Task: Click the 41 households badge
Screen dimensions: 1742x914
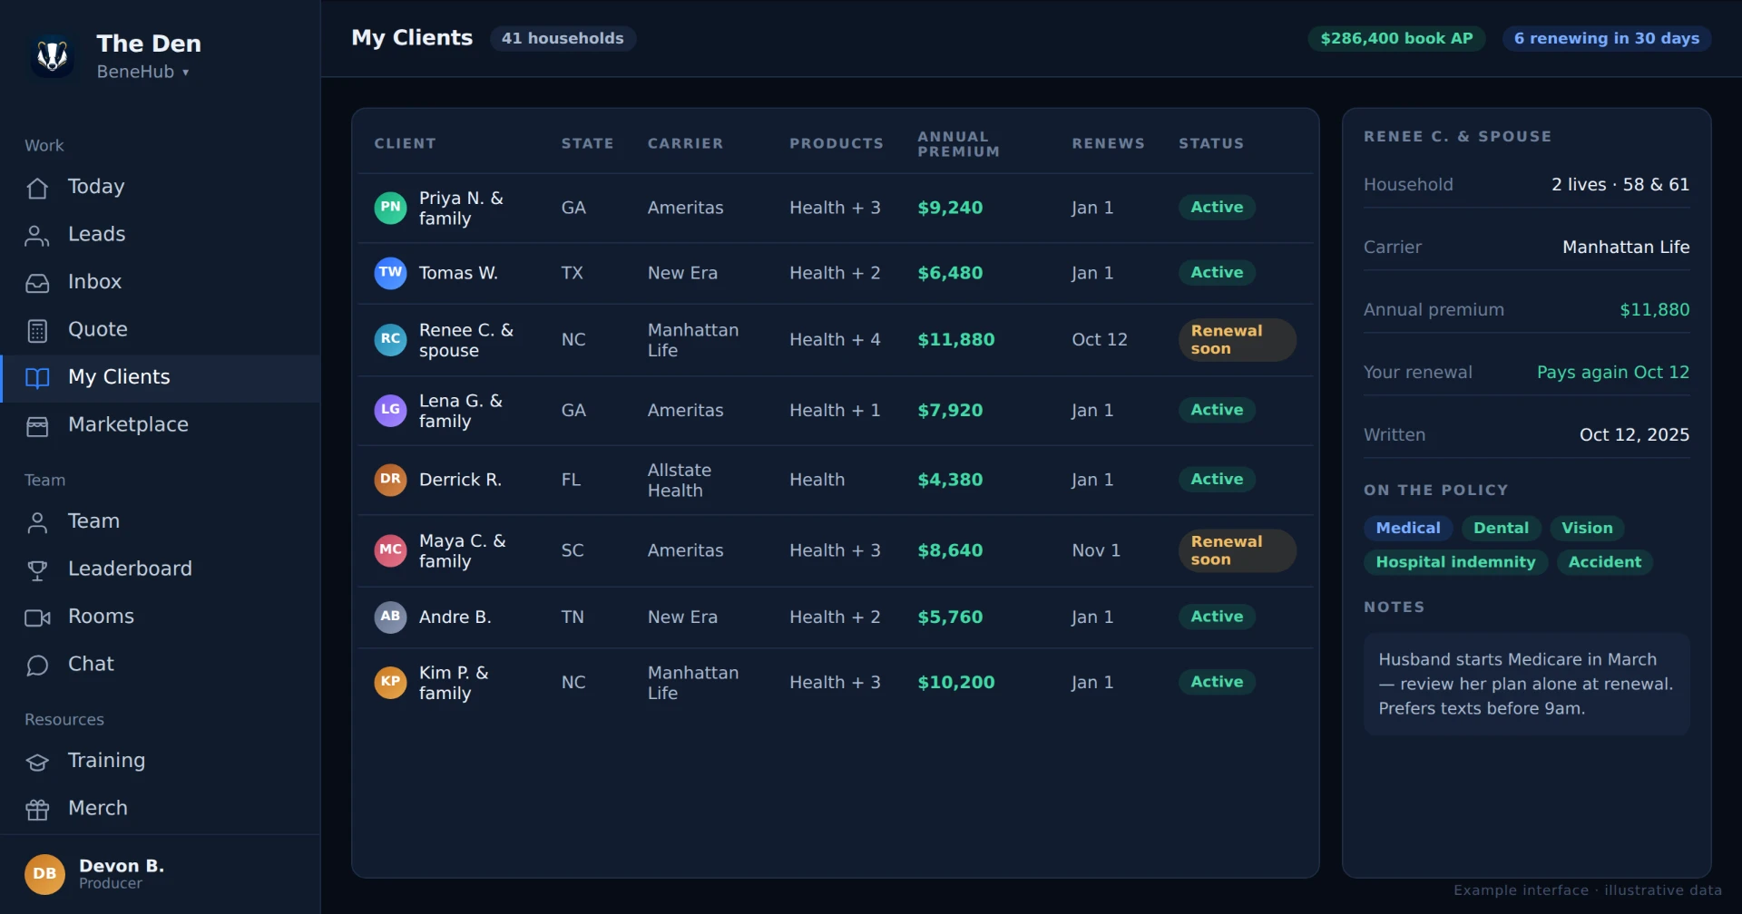Action: pos(563,38)
